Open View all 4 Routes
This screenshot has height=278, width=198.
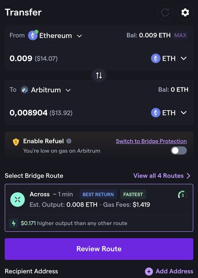(x=162, y=176)
